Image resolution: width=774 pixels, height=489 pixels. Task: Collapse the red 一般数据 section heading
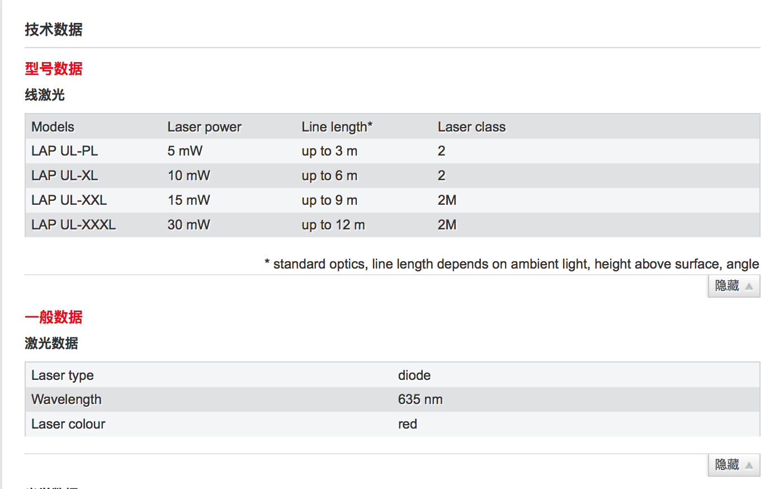(54, 317)
